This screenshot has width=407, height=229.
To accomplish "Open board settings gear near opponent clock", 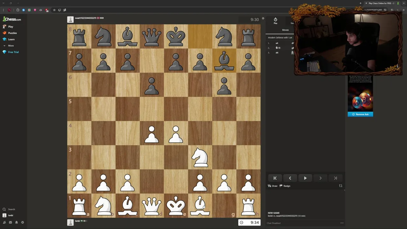I will [x=263, y=18].
